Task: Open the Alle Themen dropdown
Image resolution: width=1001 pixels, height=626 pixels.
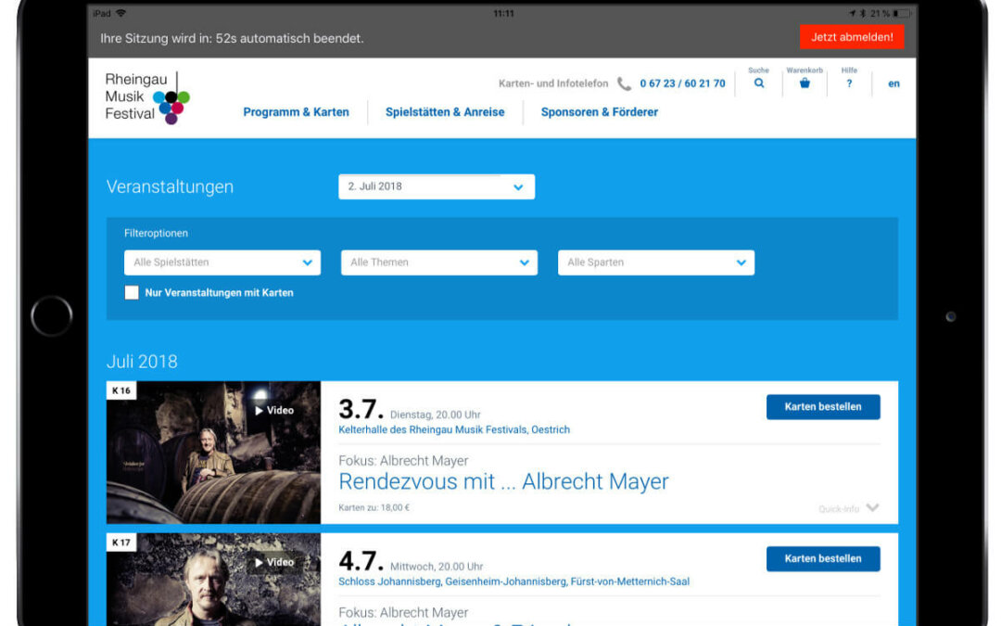Action: pyautogui.click(x=439, y=262)
